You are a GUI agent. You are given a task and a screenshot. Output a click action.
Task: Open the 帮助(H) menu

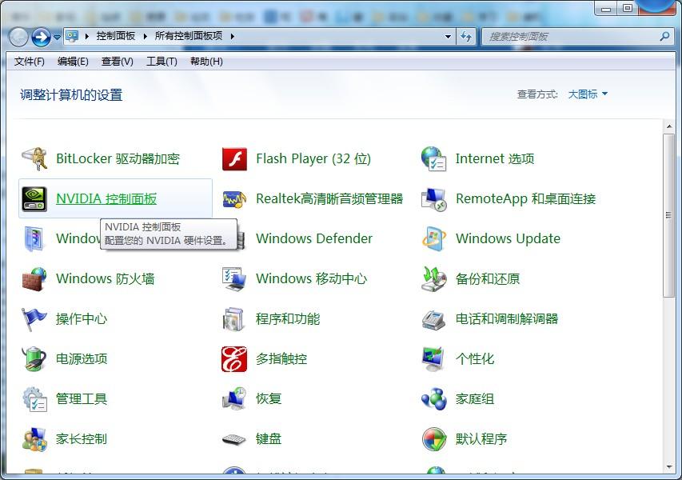coord(206,62)
